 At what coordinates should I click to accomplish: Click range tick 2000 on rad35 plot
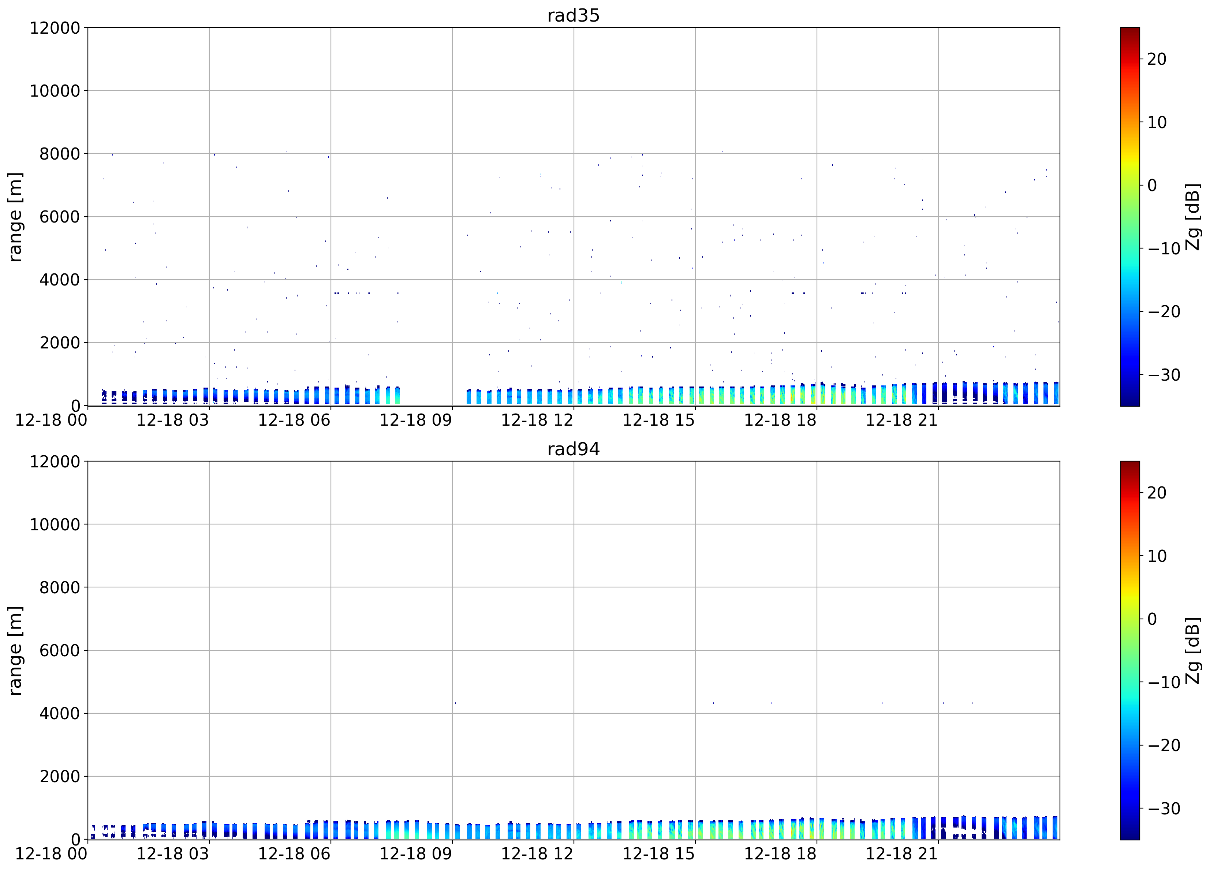(x=60, y=343)
